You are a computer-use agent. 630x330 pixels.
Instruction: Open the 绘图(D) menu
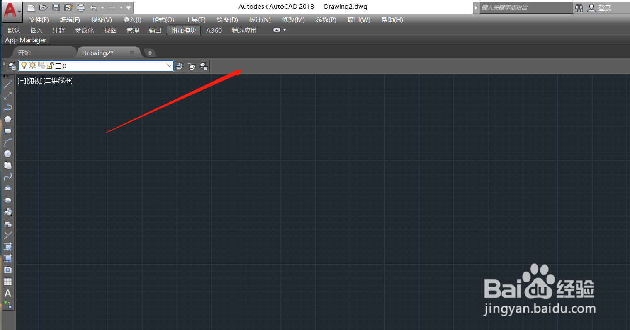(227, 20)
